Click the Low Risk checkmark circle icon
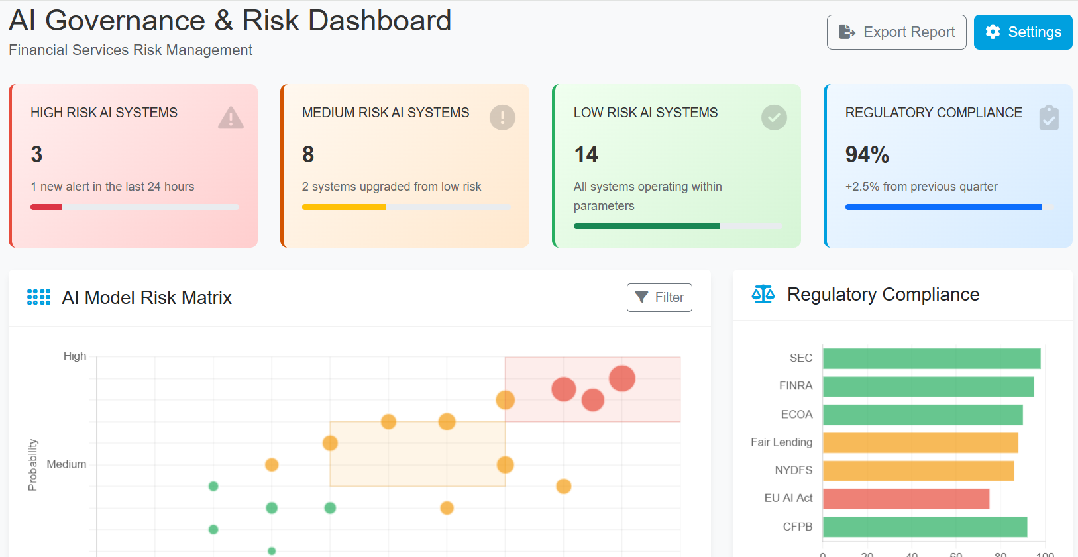1078x557 pixels. (774, 118)
